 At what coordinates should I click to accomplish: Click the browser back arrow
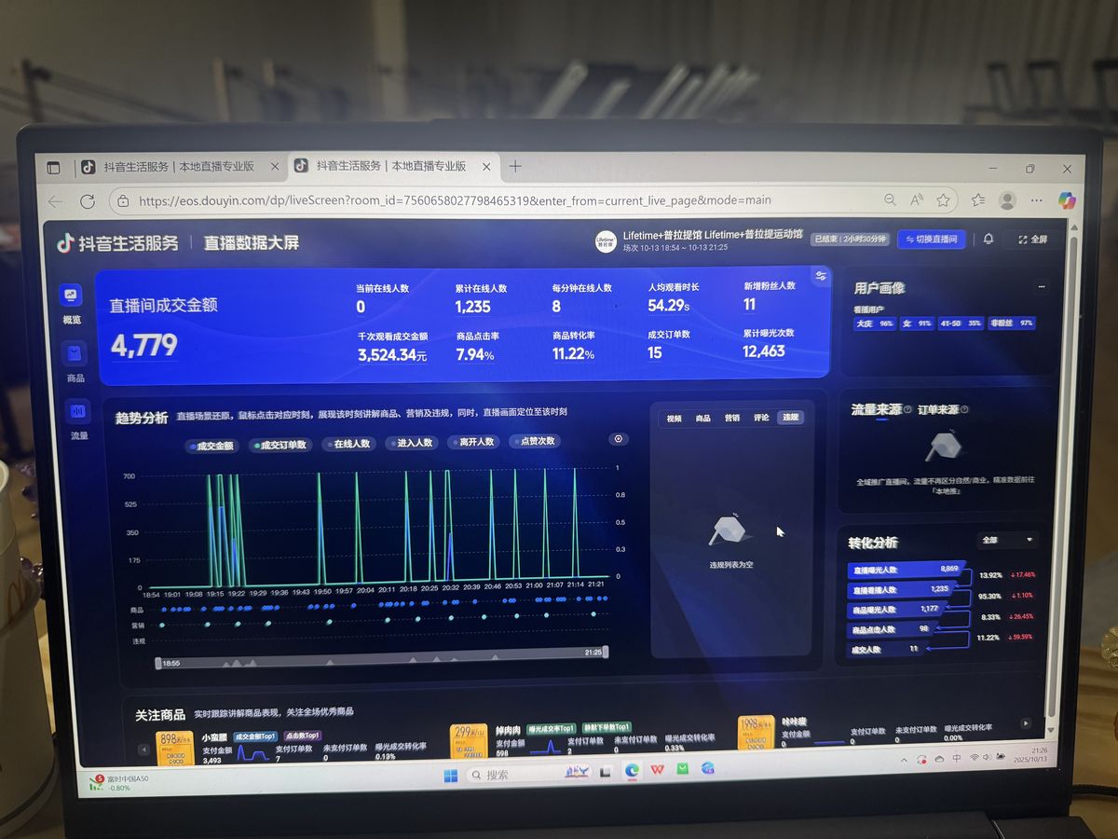pyautogui.click(x=56, y=201)
